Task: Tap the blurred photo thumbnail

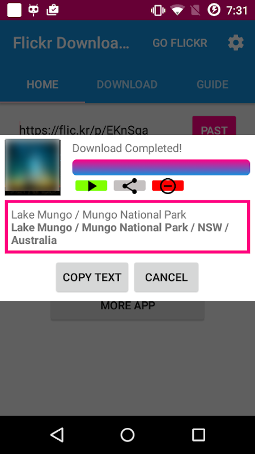Action: tap(33, 167)
